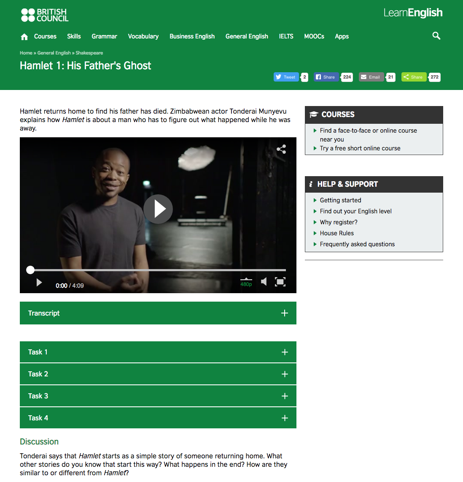Screen dimensions: 463x482
Task: Click the Tweet share button
Action: click(286, 77)
